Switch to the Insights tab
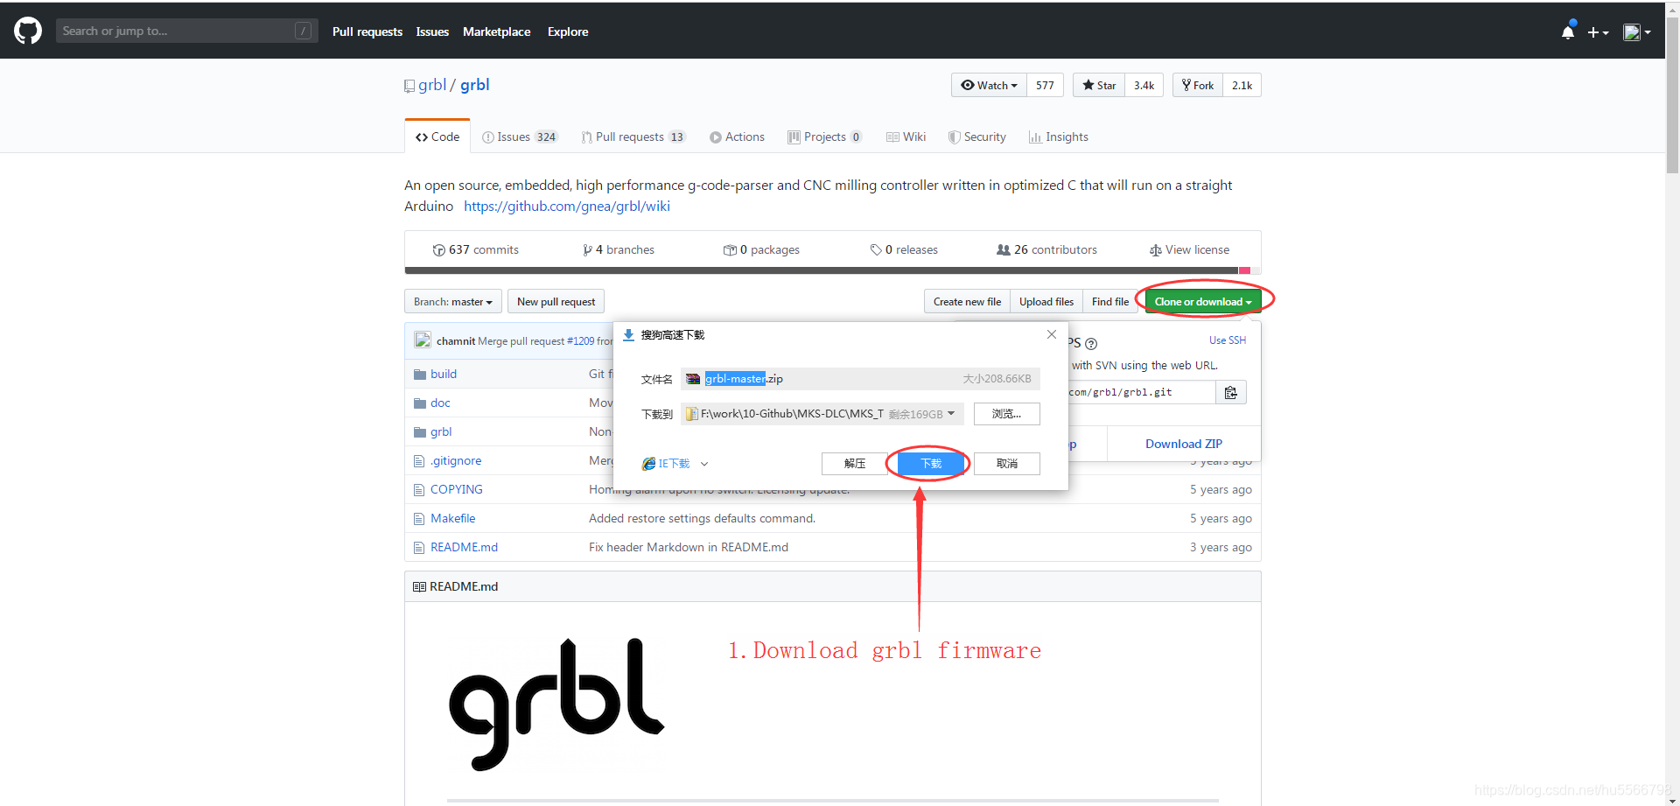1680x806 pixels. [x=1059, y=137]
